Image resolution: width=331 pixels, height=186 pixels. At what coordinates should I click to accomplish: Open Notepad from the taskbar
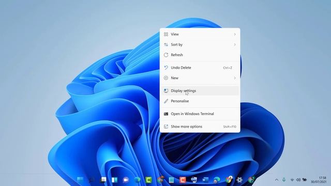click(x=171, y=180)
